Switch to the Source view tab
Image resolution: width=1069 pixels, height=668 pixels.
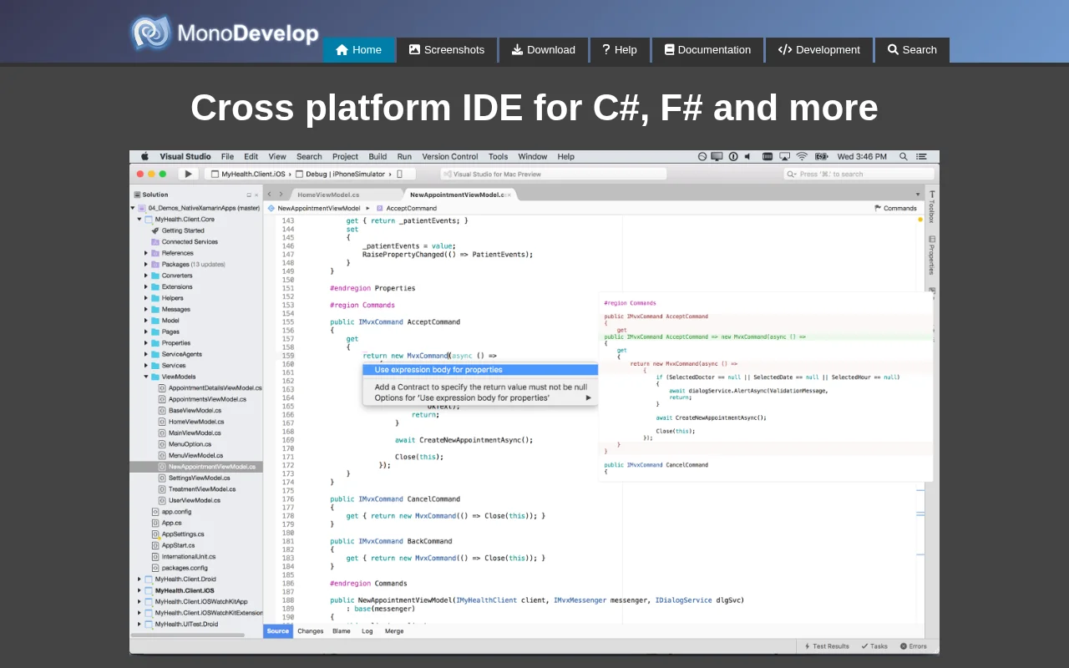278,631
